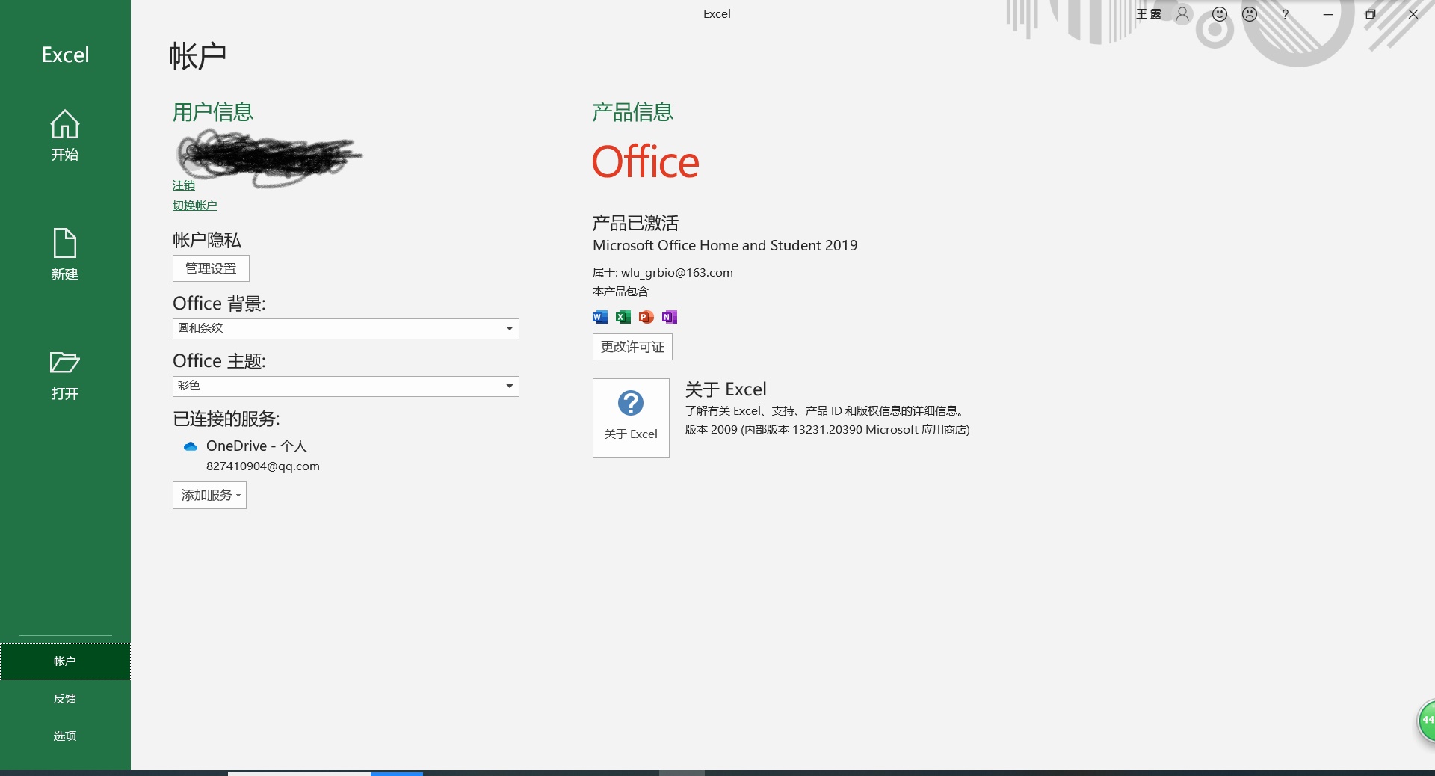Click the Excel logo text in sidebar

pos(65,55)
